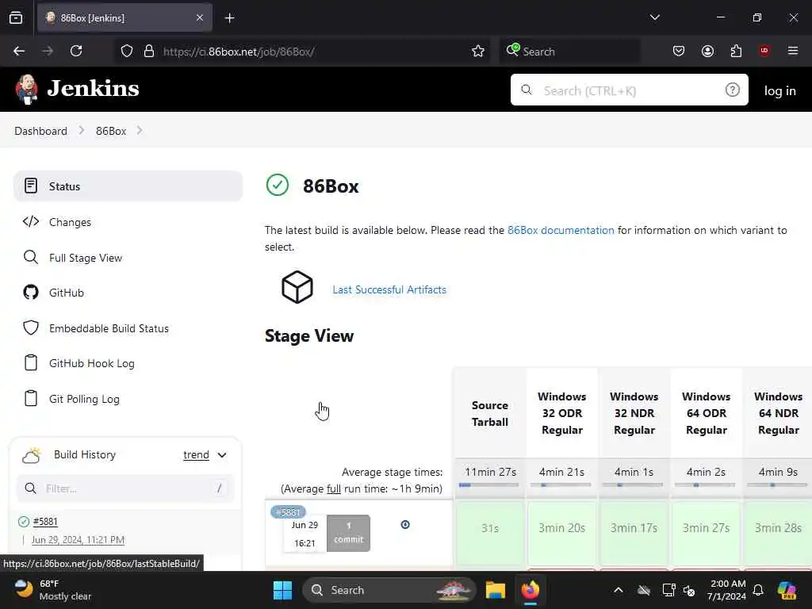812x609 pixels.
Task: Click the 1 commit button
Action: (x=349, y=533)
